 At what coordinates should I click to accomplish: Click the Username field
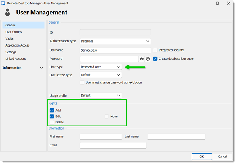(115, 50)
